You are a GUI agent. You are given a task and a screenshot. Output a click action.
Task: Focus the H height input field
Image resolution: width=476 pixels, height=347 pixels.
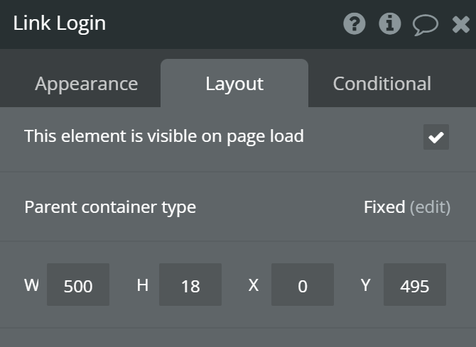coord(190,285)
